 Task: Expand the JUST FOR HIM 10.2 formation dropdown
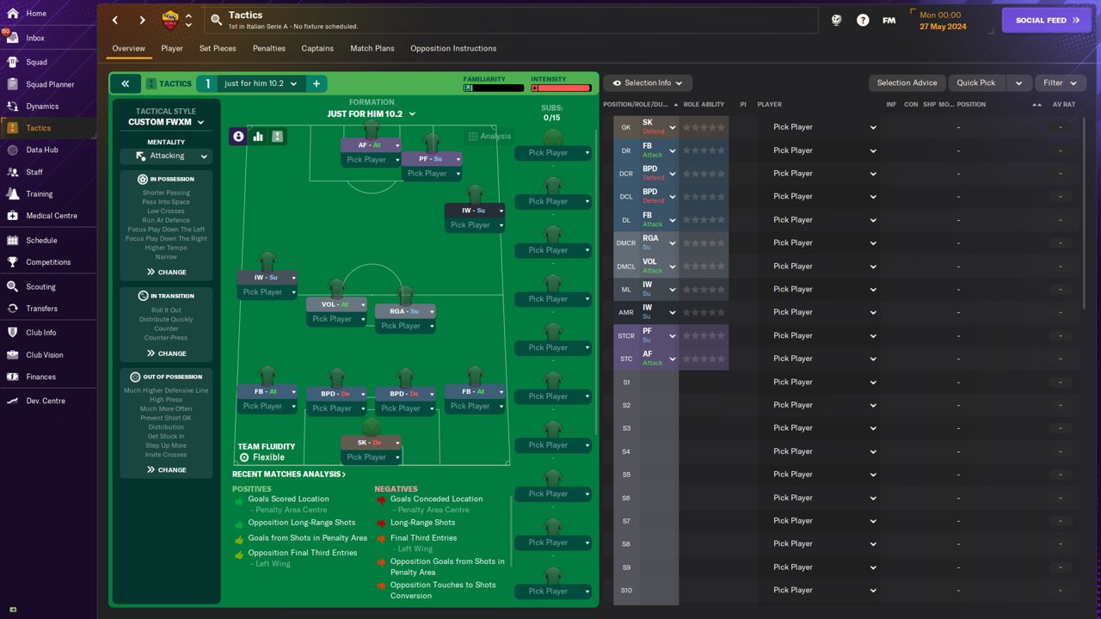coord(372,113)
